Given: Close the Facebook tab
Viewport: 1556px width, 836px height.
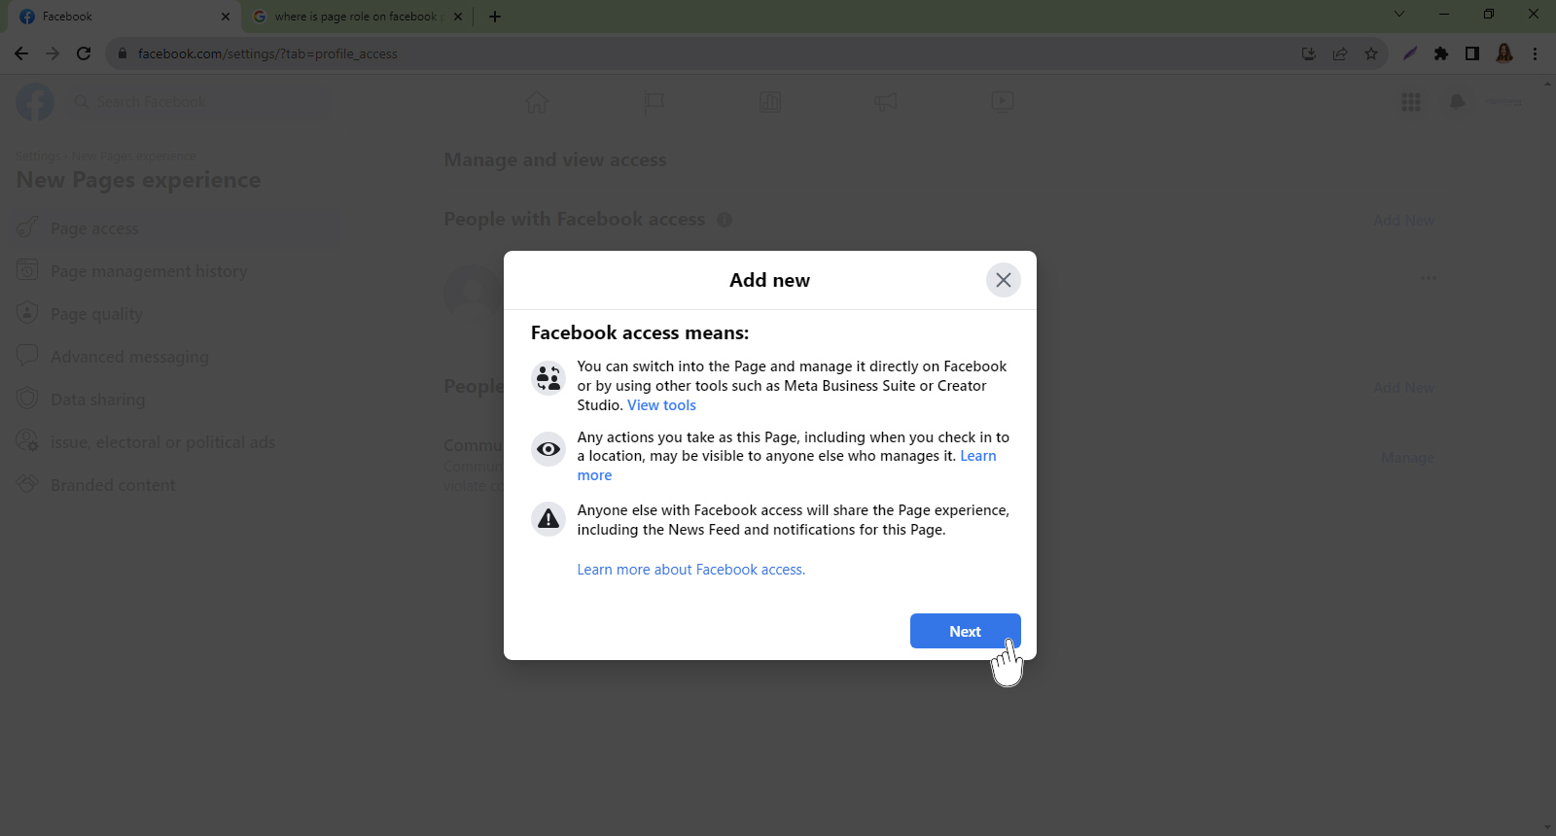Looking at the screenshot, I should tap(226, 17).
